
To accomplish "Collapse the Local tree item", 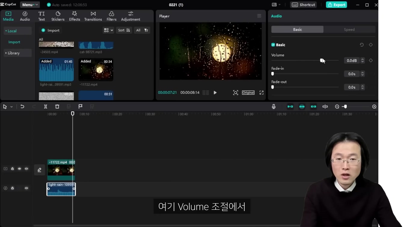I will (x=17, y=31).
